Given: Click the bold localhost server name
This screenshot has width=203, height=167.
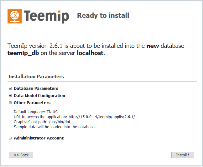Looking at the screenshot, I should [x=90, y=53].
